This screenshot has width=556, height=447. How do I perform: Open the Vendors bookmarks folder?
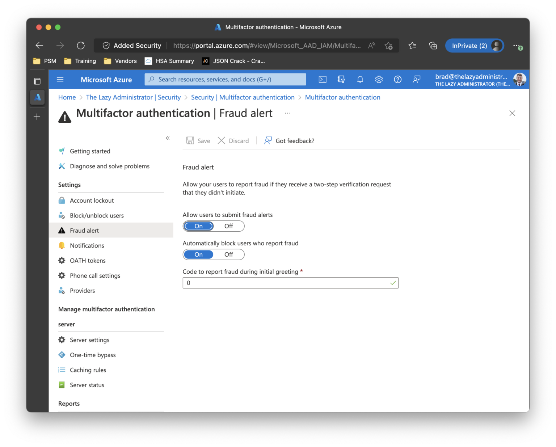120,61
